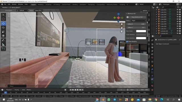The width and height of the screenshot is (182, 102).
Task: Toggle the timeline auto keying record button
Action: 65,90
